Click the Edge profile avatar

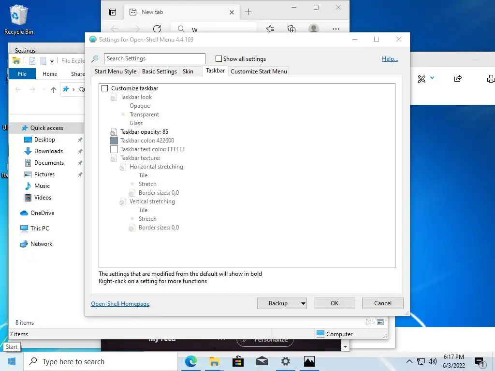pyautogui.click(x=313, y=29)
